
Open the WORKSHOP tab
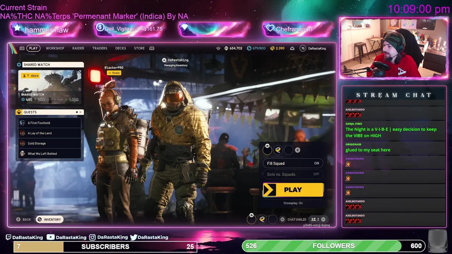pos(55,48)
